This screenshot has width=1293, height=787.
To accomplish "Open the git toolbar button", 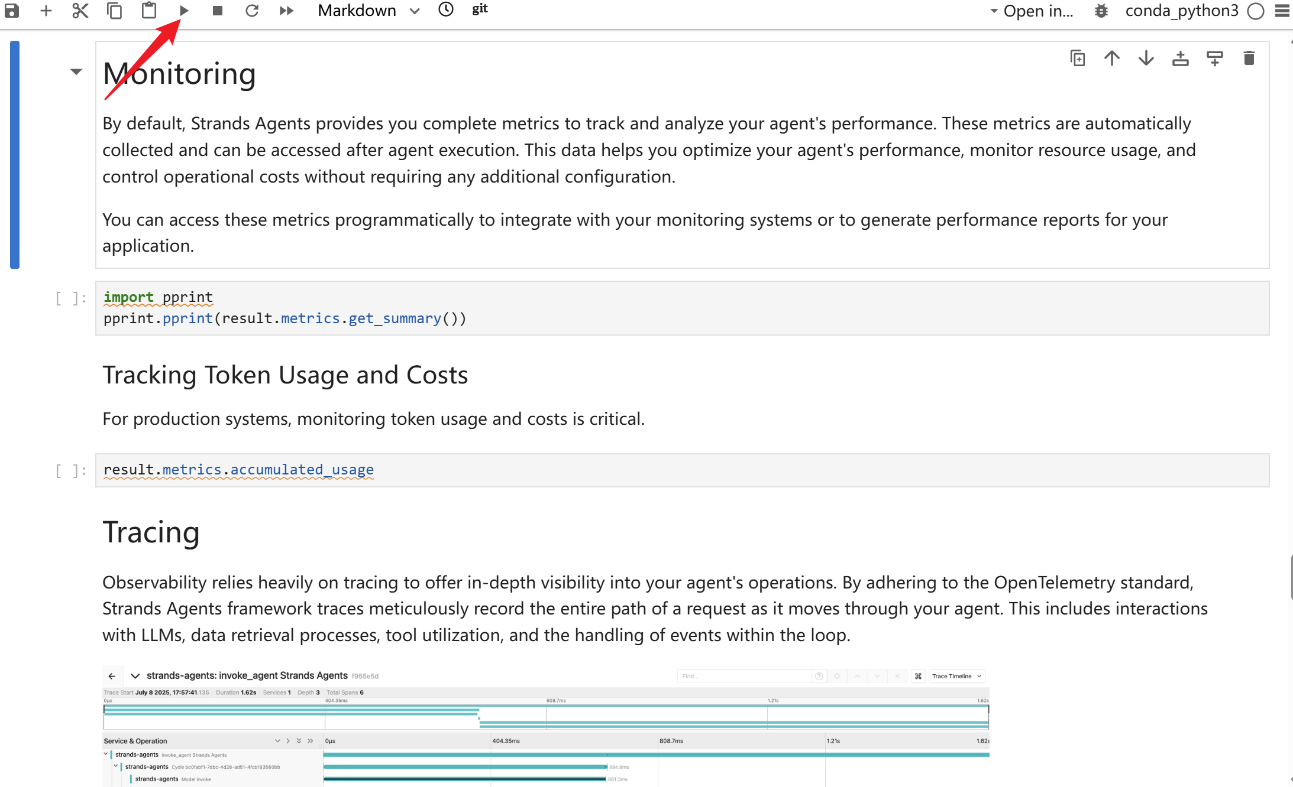I will (x=480, y=9).
